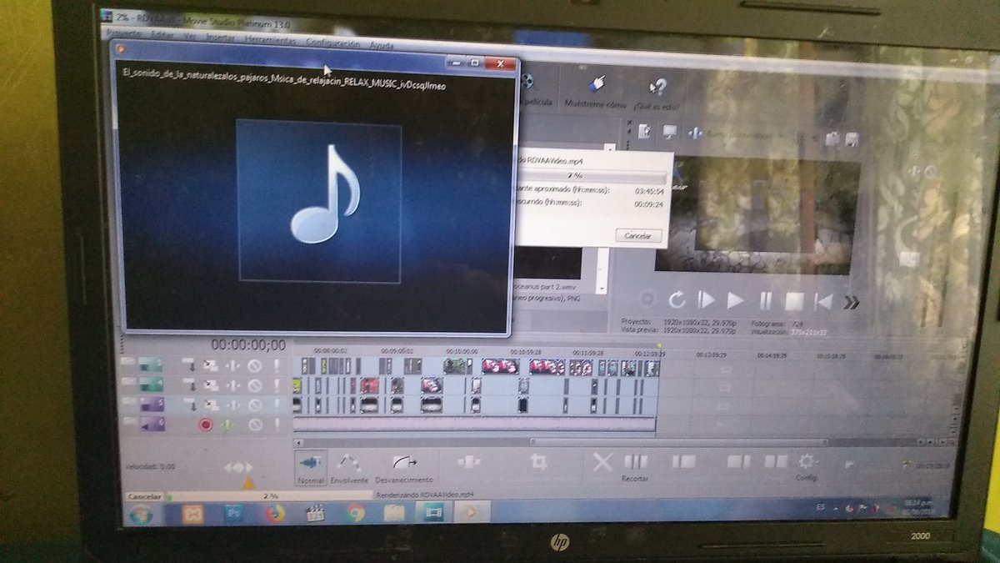Click the Recortar trim tool
The height and width of the screenshot is (563, 1000).
[x=635, y=466]
